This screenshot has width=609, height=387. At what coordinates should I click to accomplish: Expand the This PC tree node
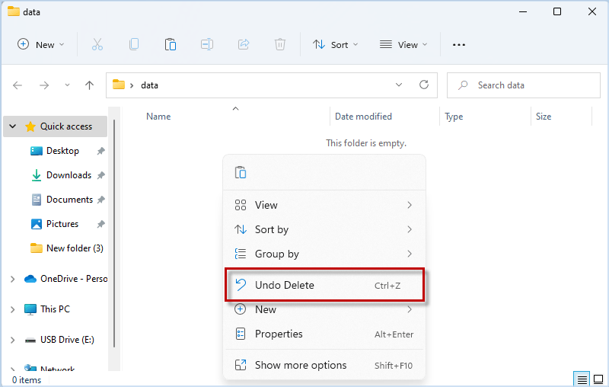(x=13, y=309)
